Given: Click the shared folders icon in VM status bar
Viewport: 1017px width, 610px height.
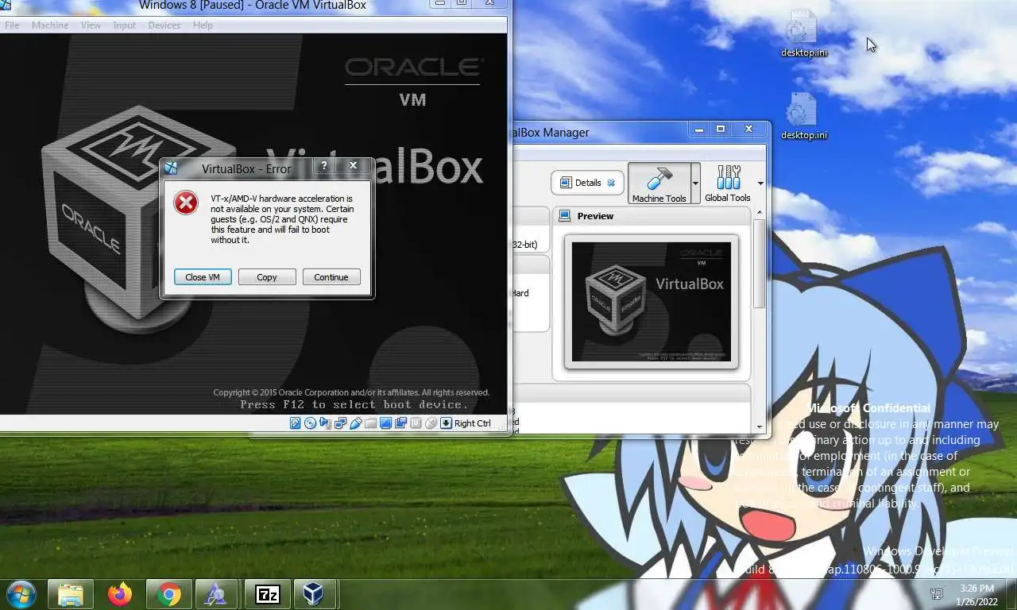Looking at the screenshot, I should coord(370,423).
